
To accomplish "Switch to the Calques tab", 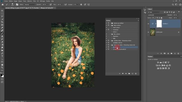I will tap(150, 9).
